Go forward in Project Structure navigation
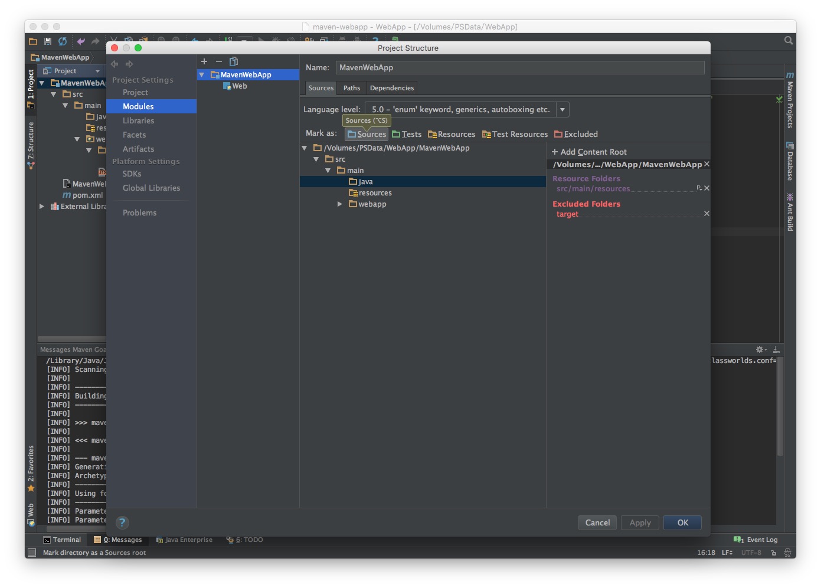The height and width of the screenshot is (588, 821). [129, 64]
